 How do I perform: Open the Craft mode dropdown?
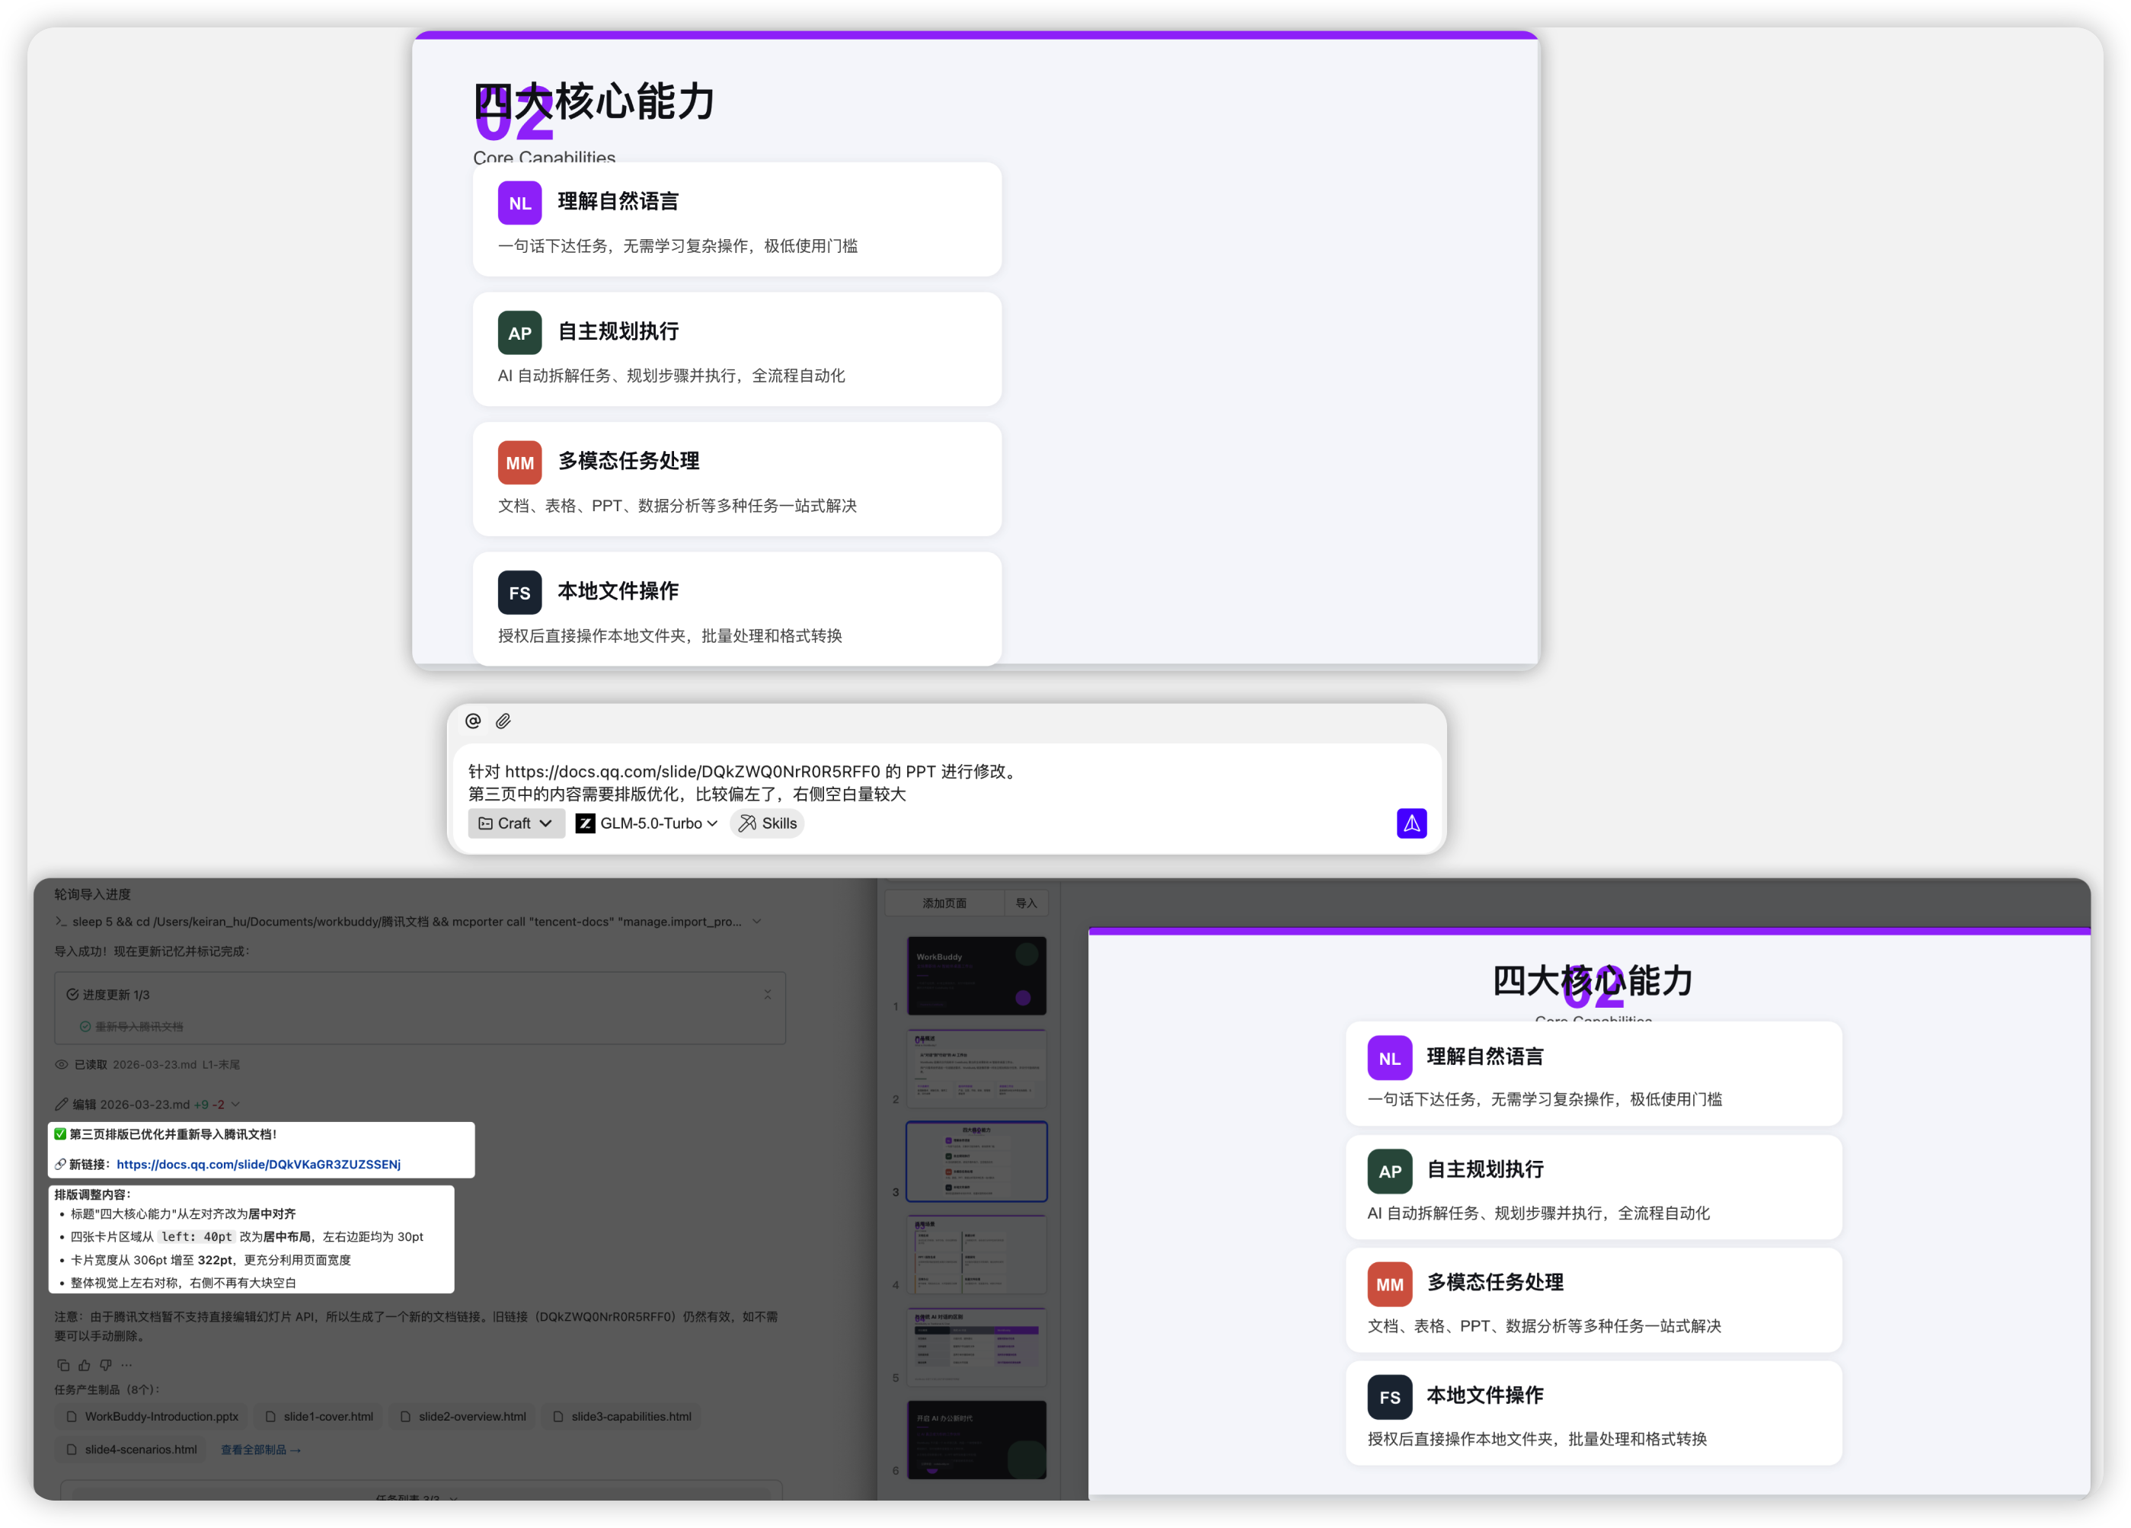click(x=516, y=823)
